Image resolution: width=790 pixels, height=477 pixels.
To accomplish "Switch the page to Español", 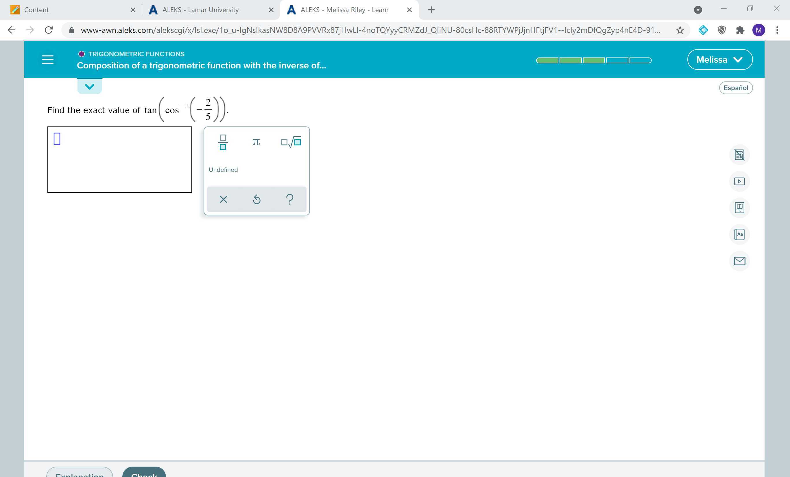I will (736, 87).
